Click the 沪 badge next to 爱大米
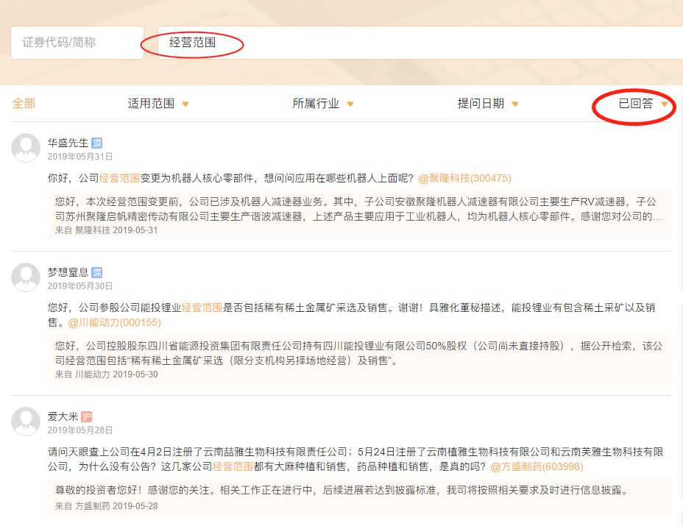 (87, 416)
